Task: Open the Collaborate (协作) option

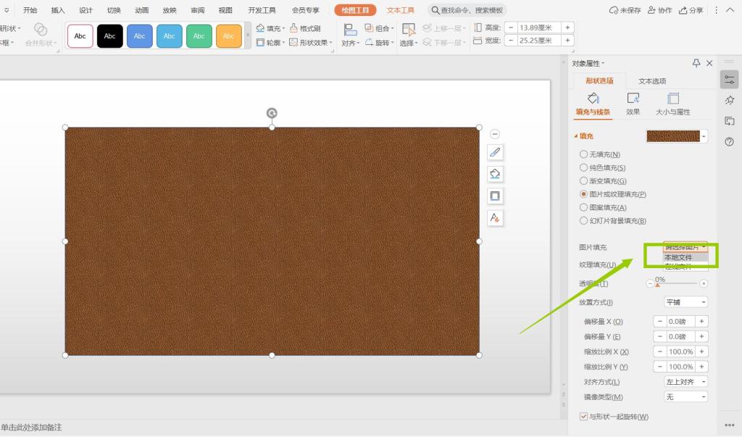Action: pyautogui.click(x=659, y=10)
